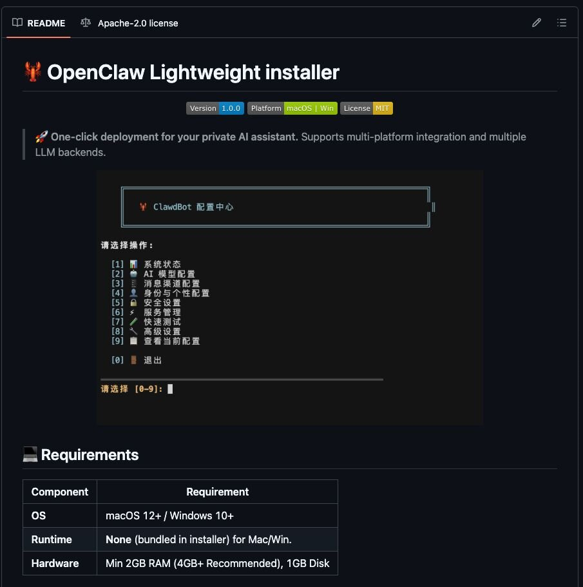This screenshot has height=587, width=583.
Task: Click the License MIT badge
Action: coord(366,108)
